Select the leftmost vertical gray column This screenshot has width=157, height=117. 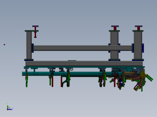pyautogui.click(x=29, y=45)
